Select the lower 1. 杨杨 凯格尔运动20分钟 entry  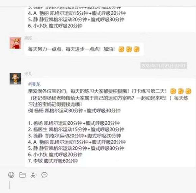(x=74, y=123)
